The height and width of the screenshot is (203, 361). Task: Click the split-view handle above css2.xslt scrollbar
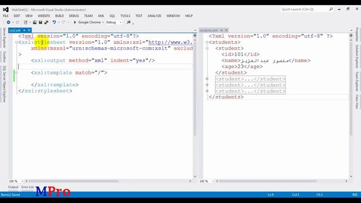195,36
